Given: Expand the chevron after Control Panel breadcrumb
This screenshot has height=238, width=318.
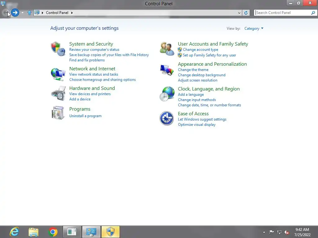Looking at the screenshot, I should click(x=72, y=13).
